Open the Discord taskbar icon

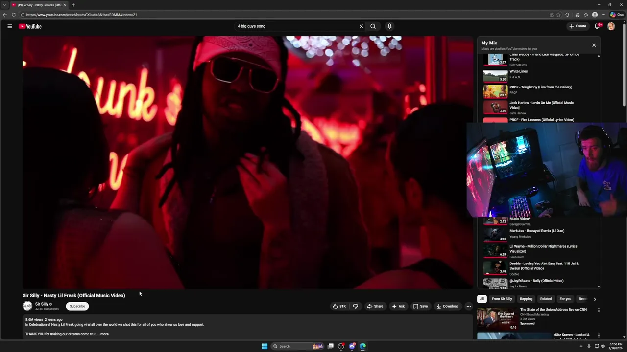(352, 346)
